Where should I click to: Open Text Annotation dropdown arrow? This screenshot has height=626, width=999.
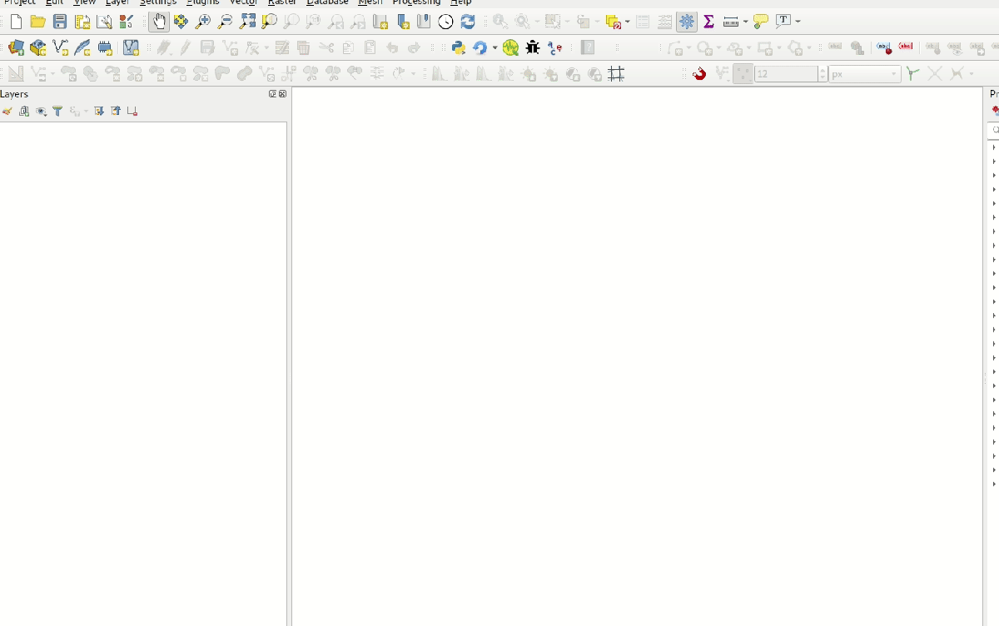pyautogui.click(x=798, y=22)
